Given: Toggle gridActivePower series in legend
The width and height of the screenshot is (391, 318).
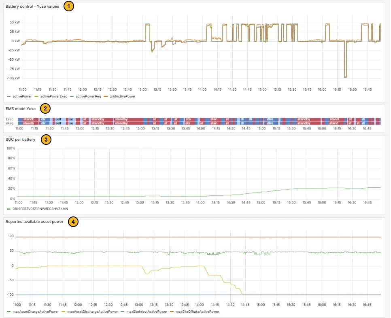Looking at the screenshot, I should coord(122,96).
